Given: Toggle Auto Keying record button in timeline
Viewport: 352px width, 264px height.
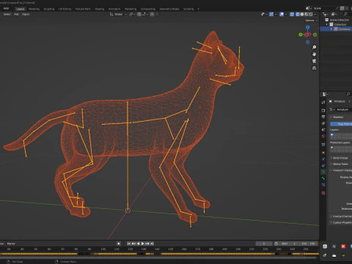Looking at the screenshot, I should [119, 243].
